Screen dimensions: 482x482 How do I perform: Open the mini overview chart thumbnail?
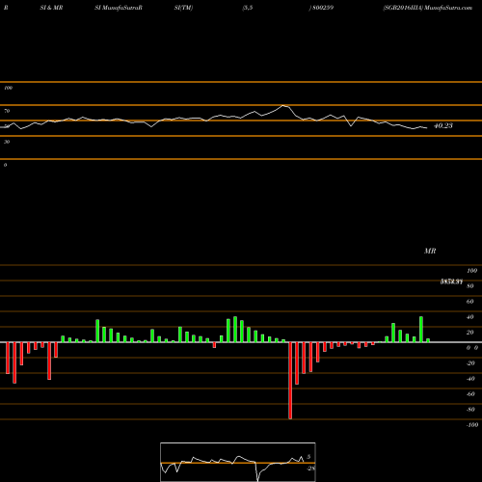[238, 462]
